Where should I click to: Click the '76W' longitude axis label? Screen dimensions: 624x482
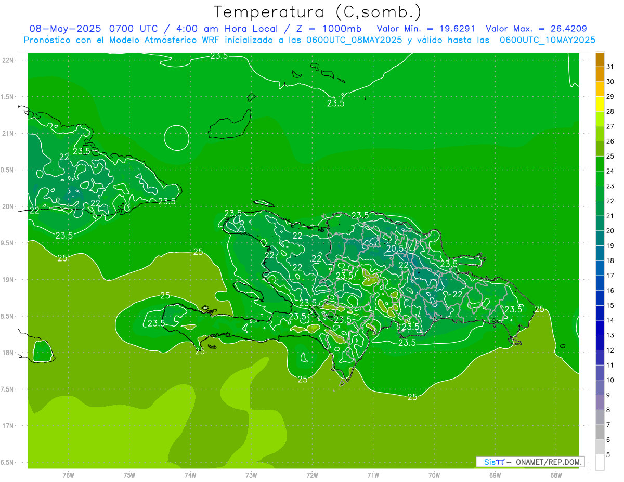68,475
